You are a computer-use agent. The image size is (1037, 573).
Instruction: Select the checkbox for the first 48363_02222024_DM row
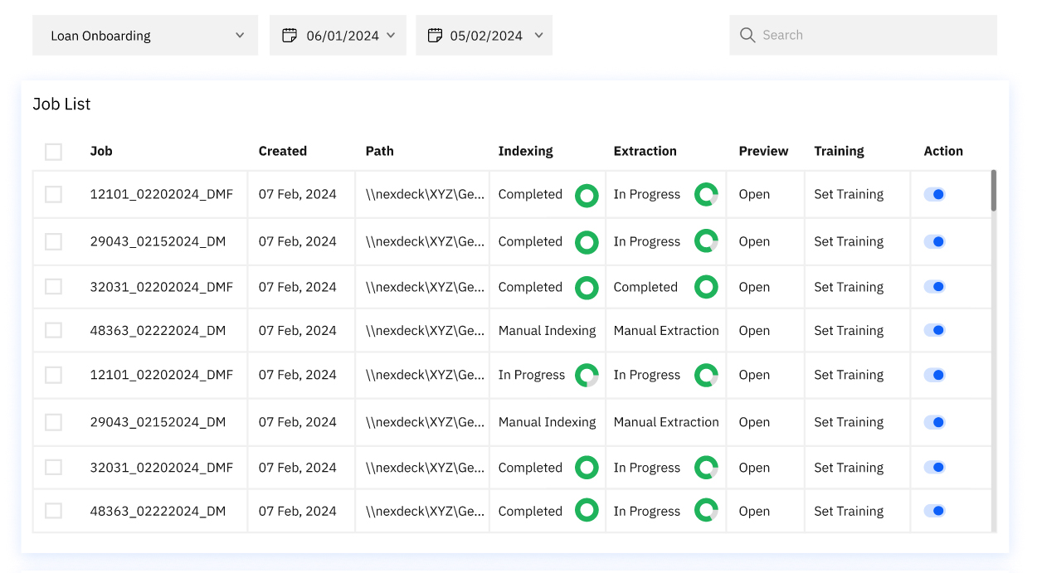(x=53, y=330)
